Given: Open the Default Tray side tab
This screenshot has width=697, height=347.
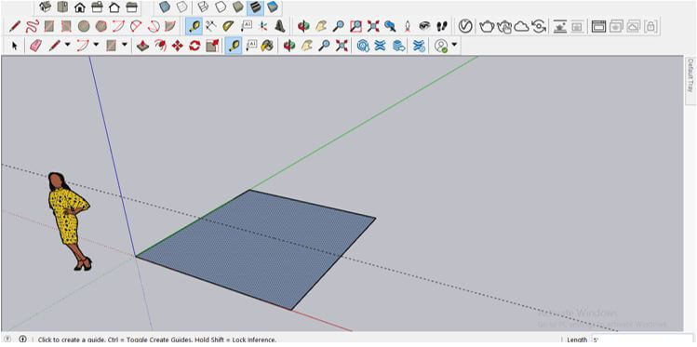Looking at the screenshot, I should point(690,74).
